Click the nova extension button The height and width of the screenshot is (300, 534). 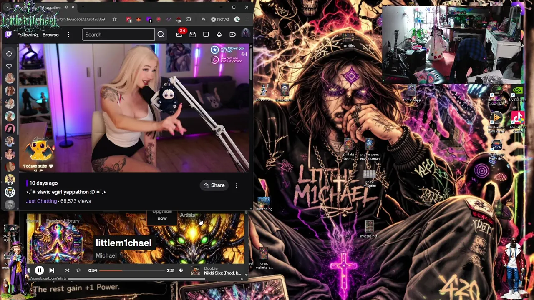[x=220, y=19]
